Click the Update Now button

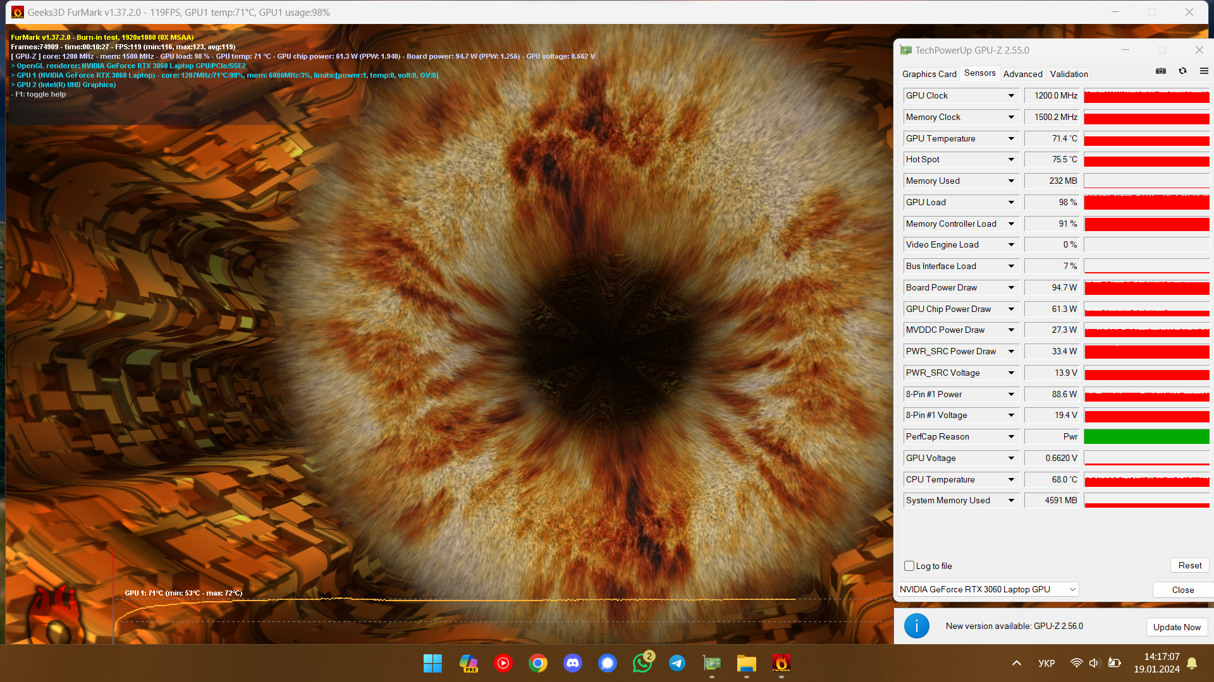(x=1176, y=627)
